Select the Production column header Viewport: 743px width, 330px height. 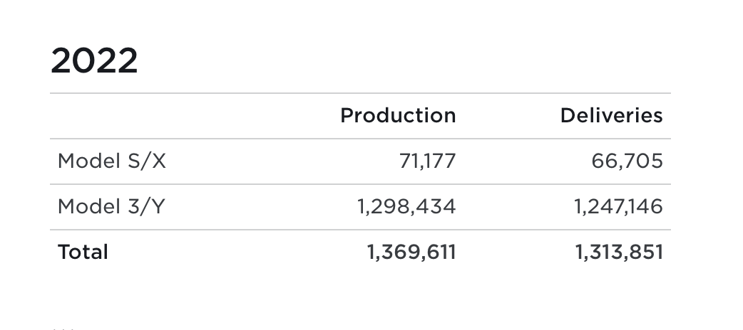398,115
